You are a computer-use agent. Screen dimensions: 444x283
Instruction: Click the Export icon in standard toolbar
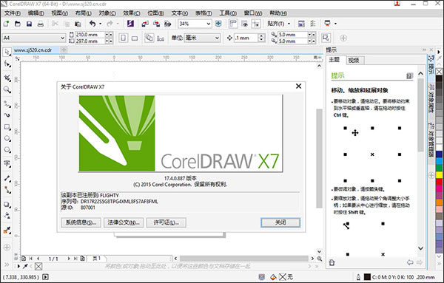coord(156,24)
